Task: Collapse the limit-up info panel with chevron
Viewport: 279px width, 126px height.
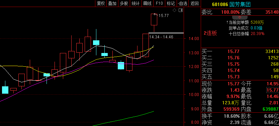Action: [x=240, y=17]
